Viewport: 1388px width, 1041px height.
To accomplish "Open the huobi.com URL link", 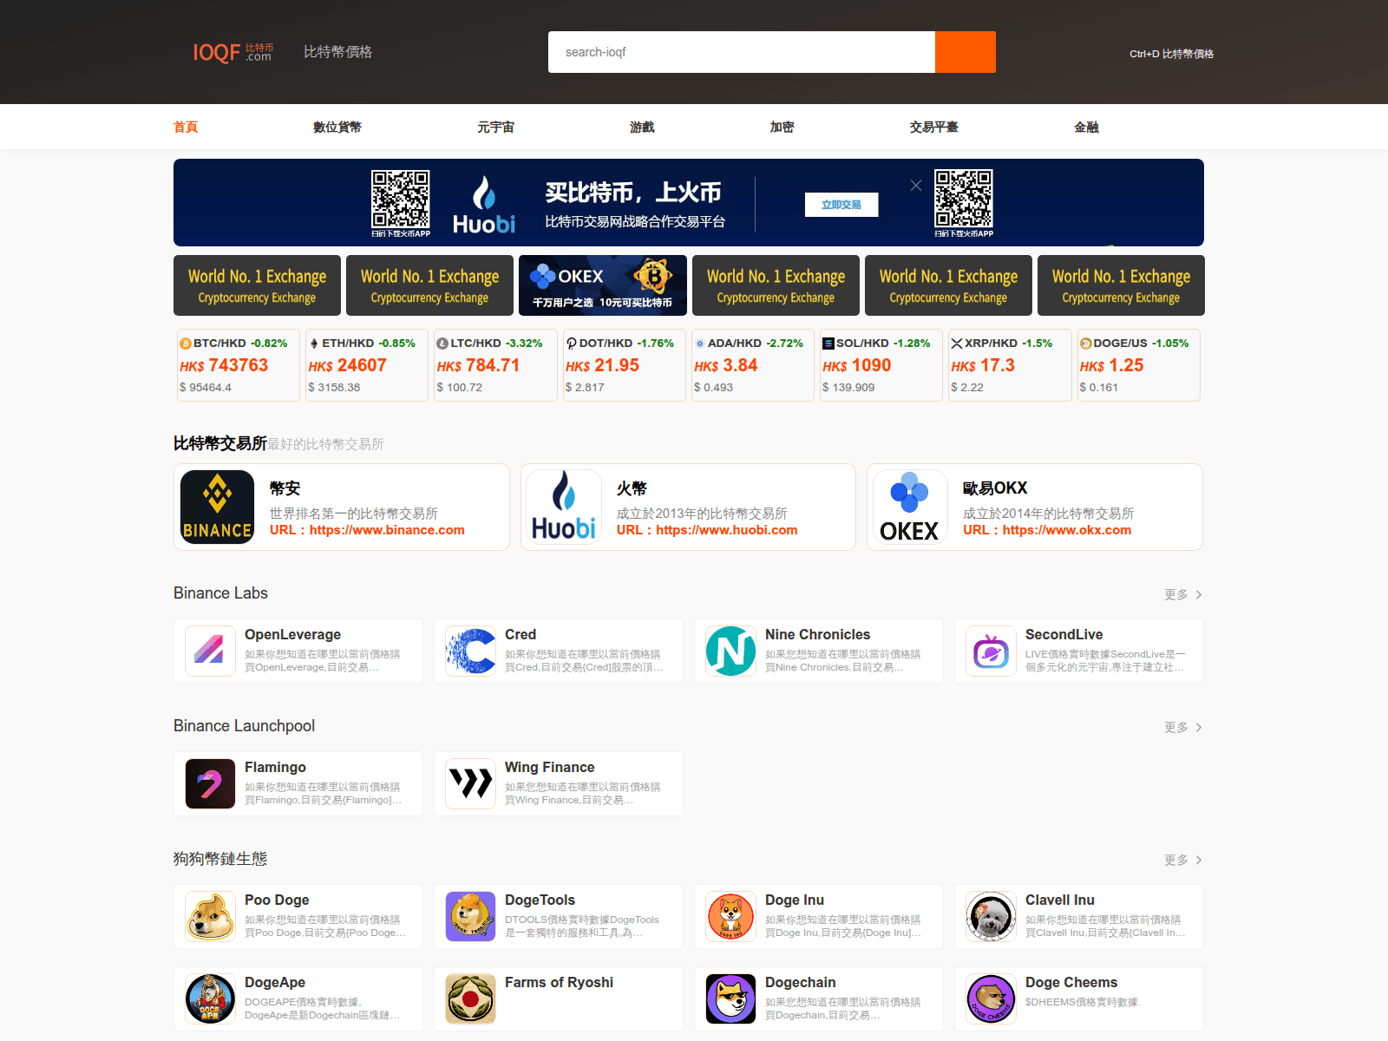I will [x=727, y=530].
